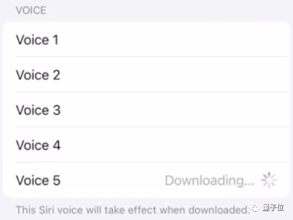The height and width of the screenshot is (220, 293).
Task: Click the WeChat logo watermark icon
Action: [x=254, y=208]
